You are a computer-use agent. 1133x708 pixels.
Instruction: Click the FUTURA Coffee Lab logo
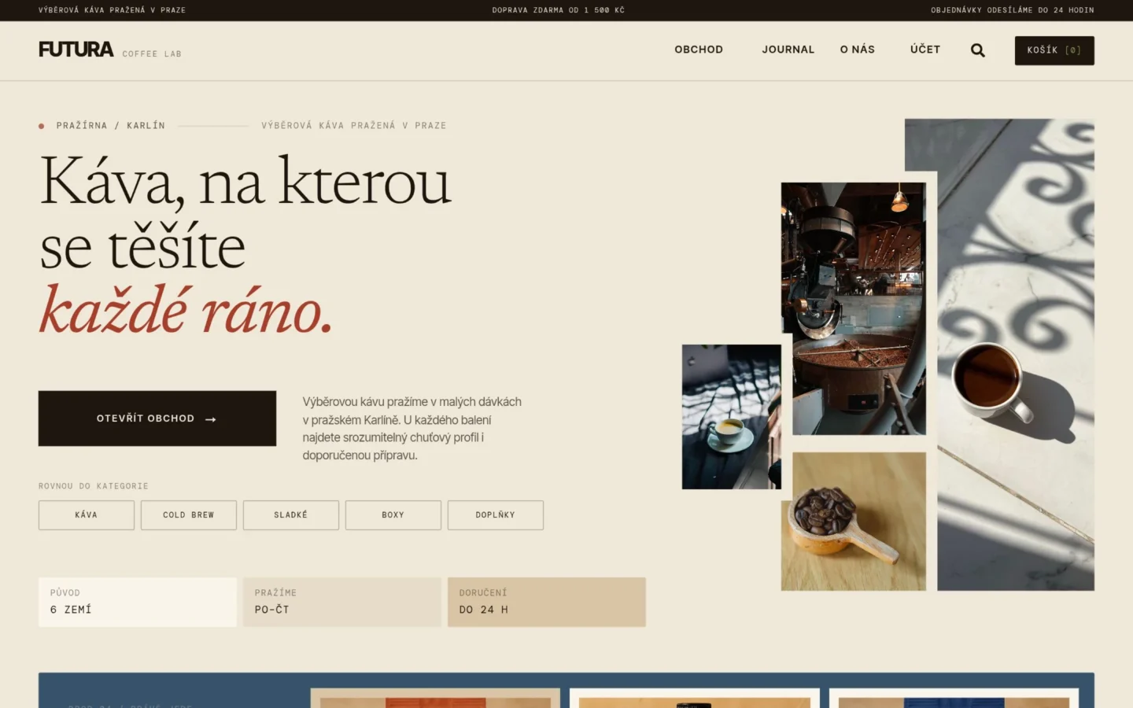110,50
